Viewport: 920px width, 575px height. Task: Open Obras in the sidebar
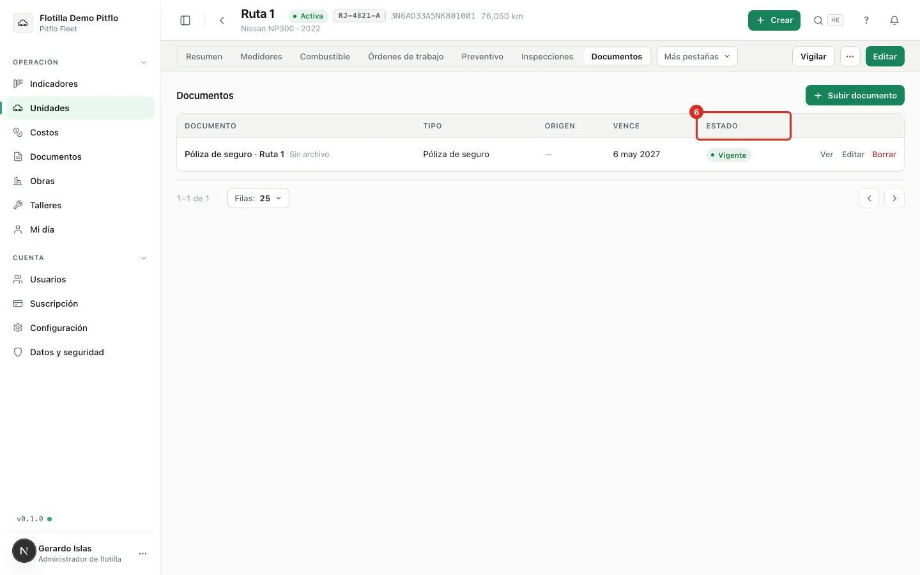coord(80,181)
